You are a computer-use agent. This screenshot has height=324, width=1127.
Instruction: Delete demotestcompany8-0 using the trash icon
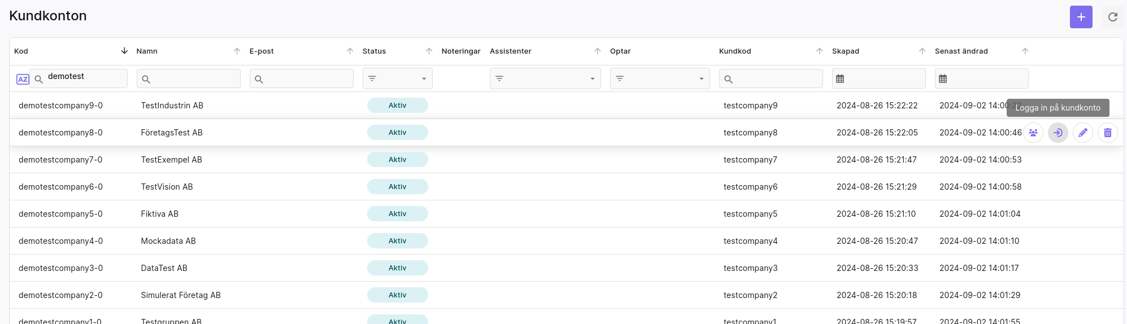(x=1108, y=133)
